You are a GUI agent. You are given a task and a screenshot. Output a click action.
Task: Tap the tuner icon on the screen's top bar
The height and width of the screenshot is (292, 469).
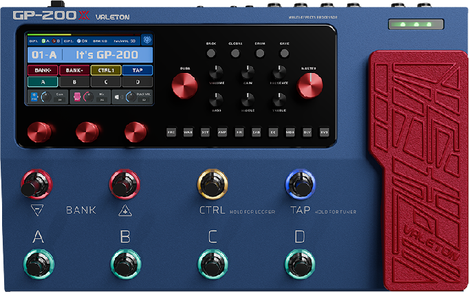(147, 40)
